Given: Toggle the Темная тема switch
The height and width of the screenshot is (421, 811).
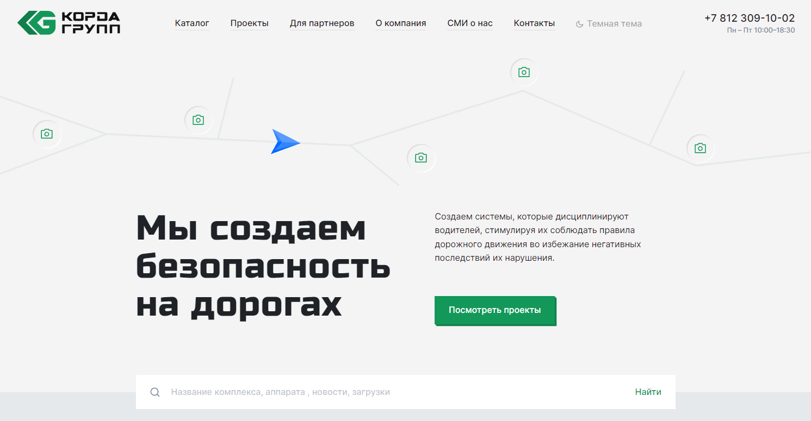Looking at the screenshot, I should point(609,24).
